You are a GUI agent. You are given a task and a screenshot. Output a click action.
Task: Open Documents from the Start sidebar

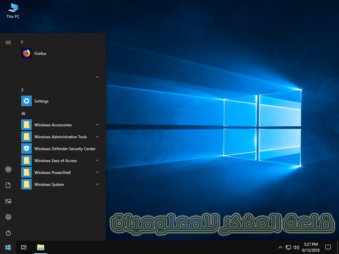(x=8, y=185)
